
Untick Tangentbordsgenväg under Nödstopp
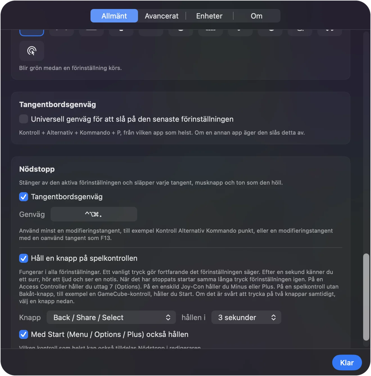click(24, 197)
